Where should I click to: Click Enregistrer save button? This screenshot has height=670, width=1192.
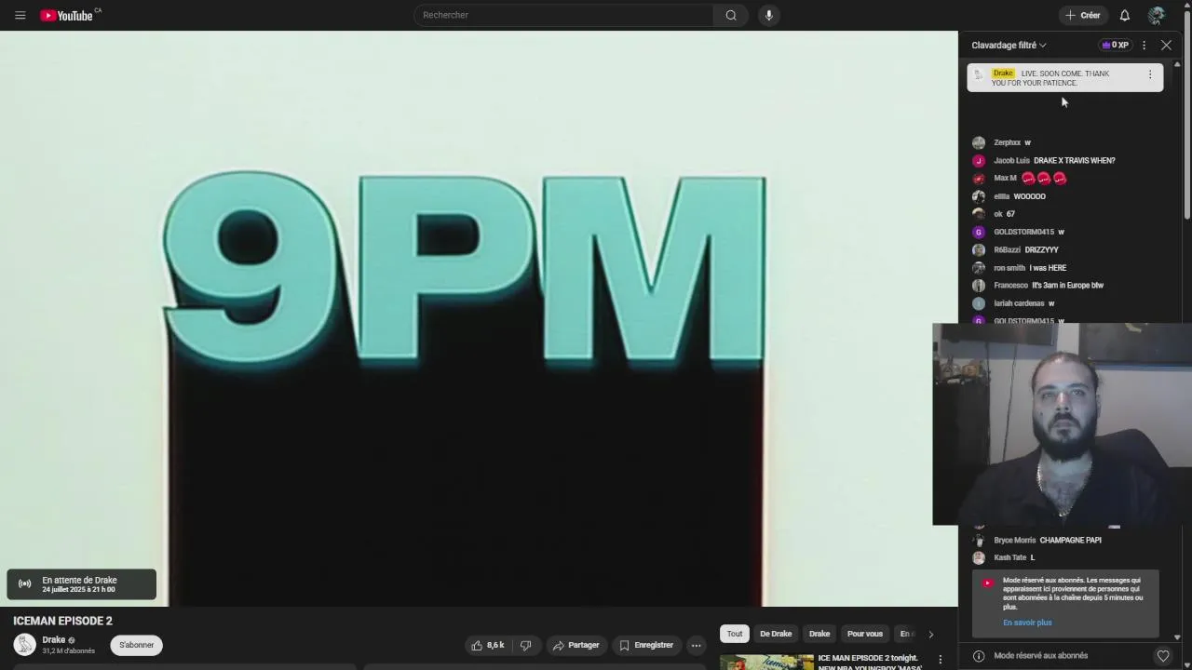coord(646,645)
